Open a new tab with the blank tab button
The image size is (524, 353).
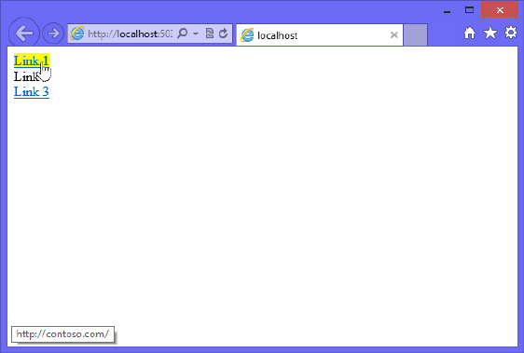[x=416, y=34]
